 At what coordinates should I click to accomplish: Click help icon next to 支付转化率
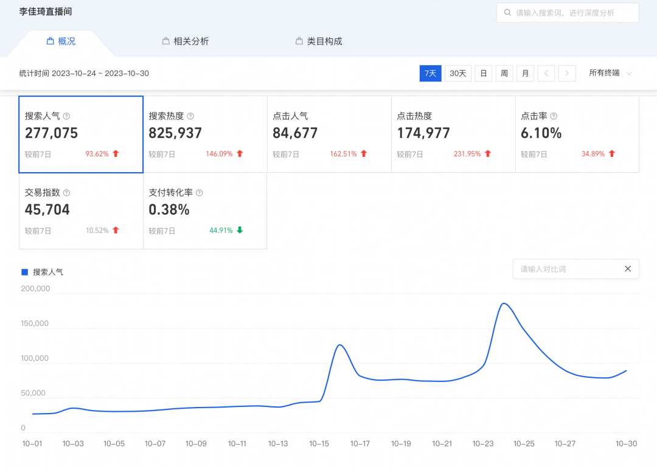point(200,193)
